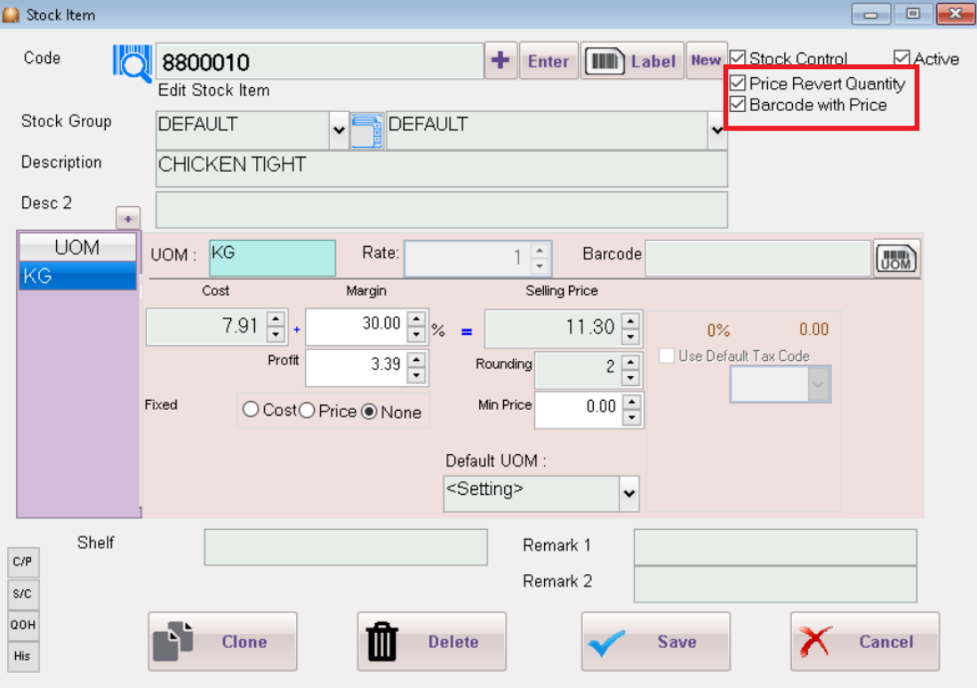The image size is (977, 688).
Task: Delete the stock item using trash button
Action: pos(432,642)
